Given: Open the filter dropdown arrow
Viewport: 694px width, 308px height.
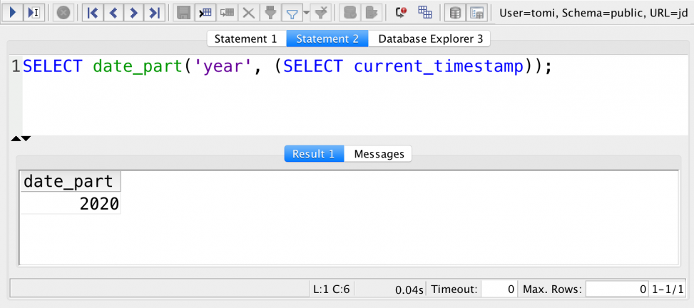Looking at the screenshot, I should click(x=306, y=12).
